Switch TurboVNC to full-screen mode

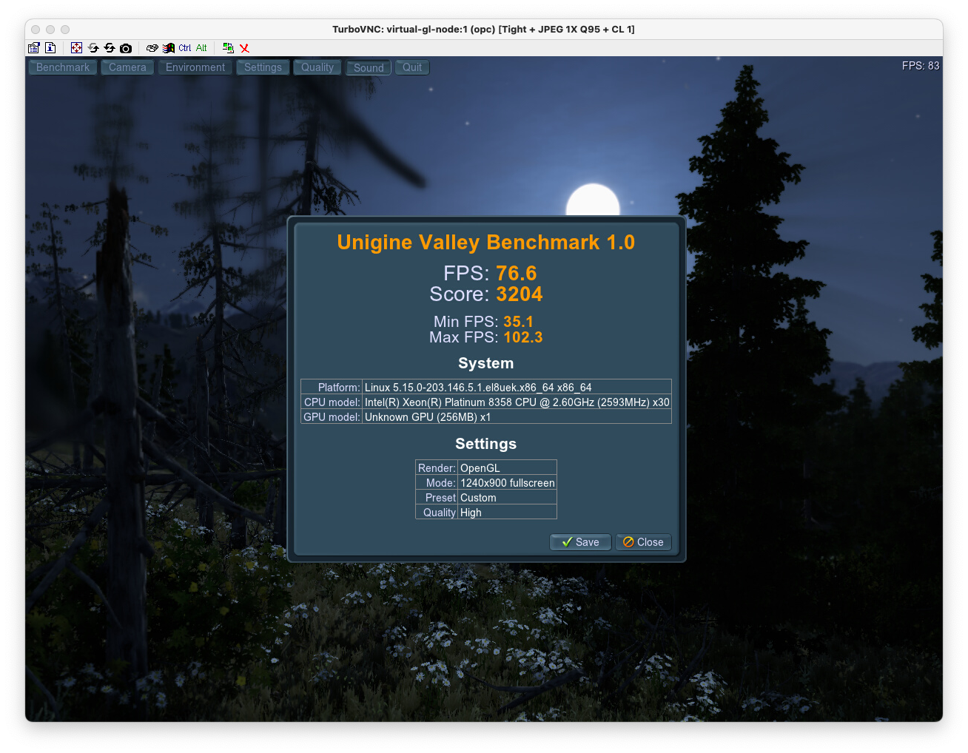tap(76, 47)
